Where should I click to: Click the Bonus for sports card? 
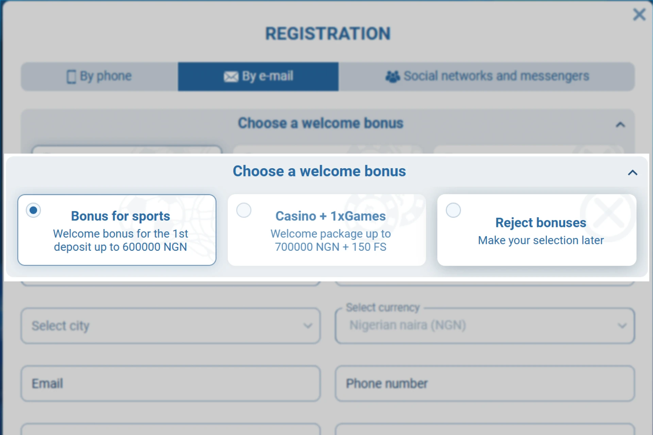point(117,230)
